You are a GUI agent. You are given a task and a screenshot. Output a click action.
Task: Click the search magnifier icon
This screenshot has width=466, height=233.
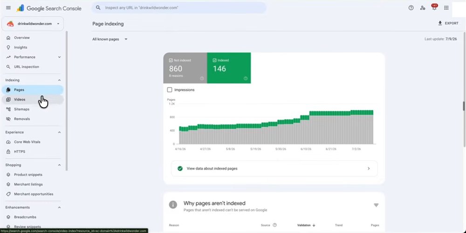pos(98,8)
